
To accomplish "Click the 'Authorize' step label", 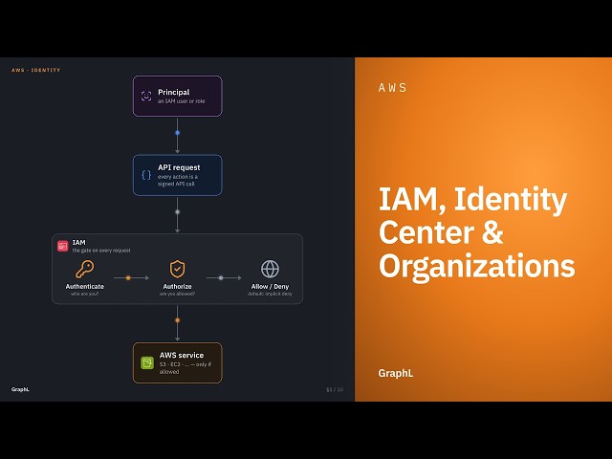I will coord(177,287).
